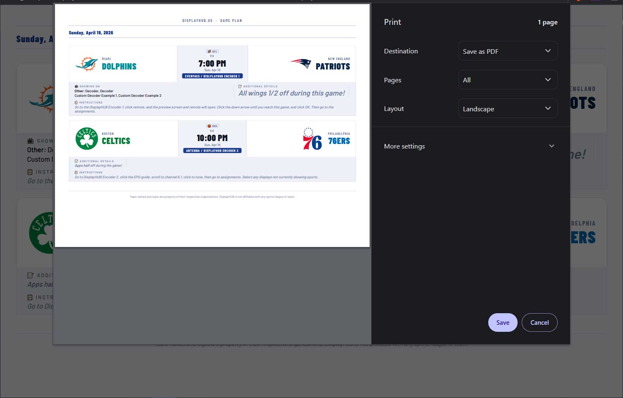Expand the More settings section

(470, 146)
